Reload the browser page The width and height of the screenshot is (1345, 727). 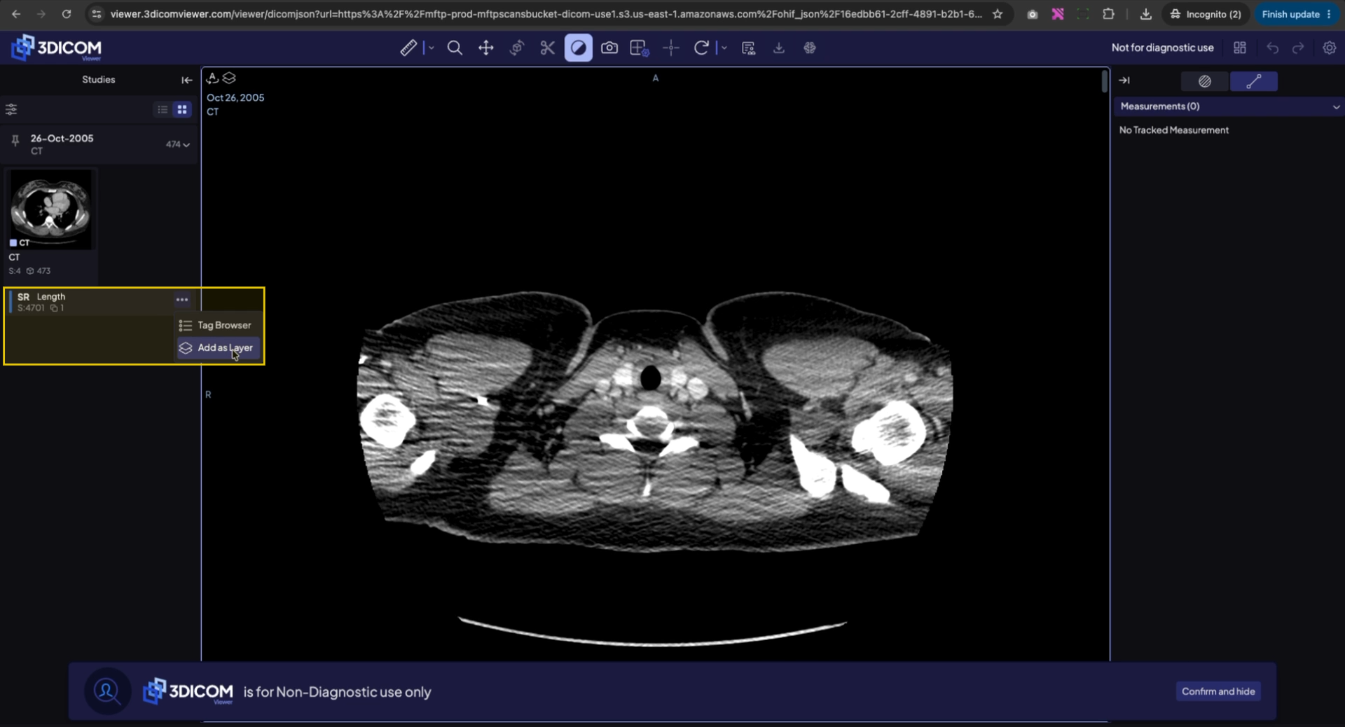67,14
